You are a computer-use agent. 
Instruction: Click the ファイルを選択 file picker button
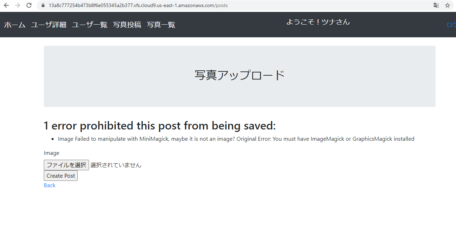(66, 165)
